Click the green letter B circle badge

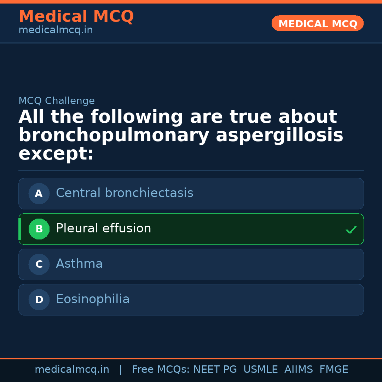[39, 229]
